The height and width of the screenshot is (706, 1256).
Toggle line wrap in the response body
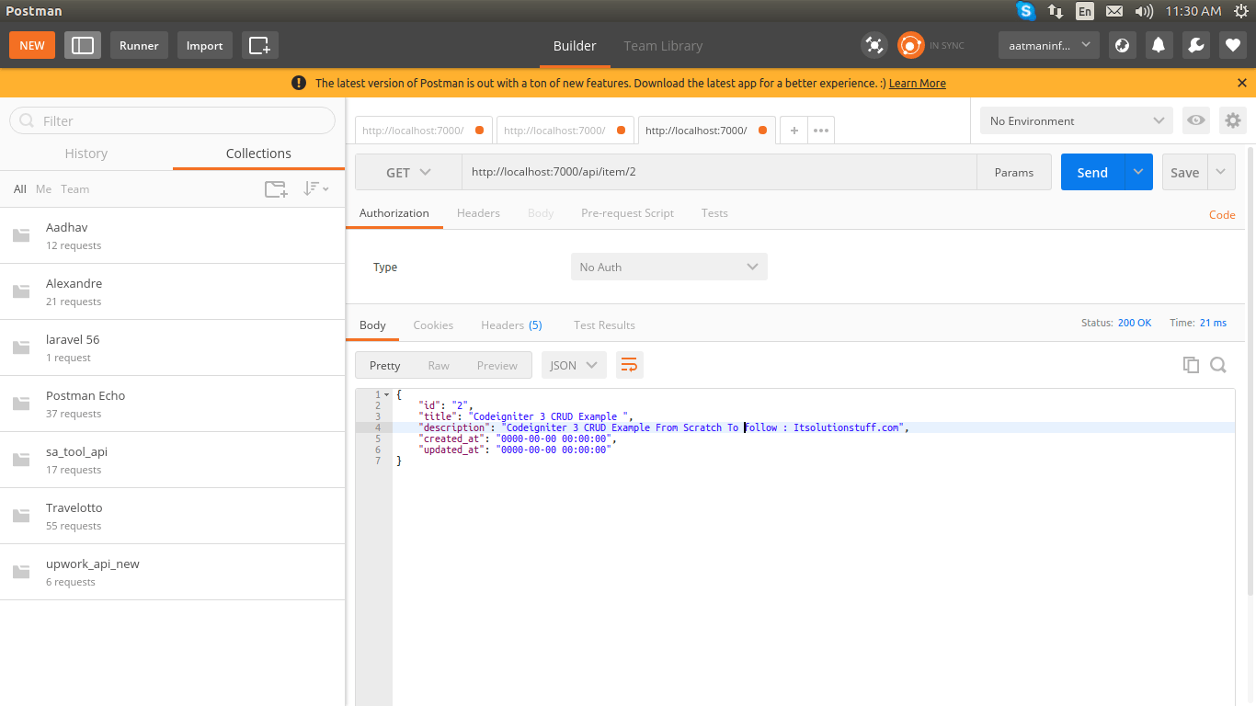[x=629, y=365]
